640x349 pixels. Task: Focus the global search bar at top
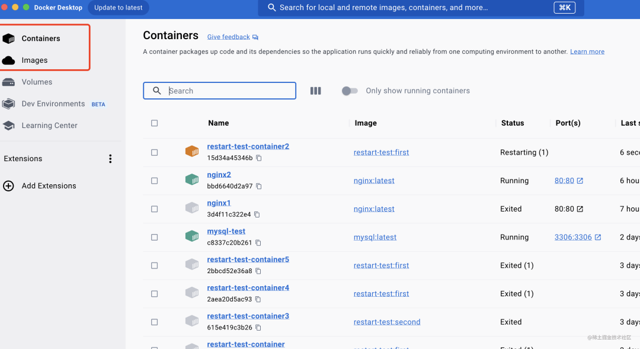[421, 7]
